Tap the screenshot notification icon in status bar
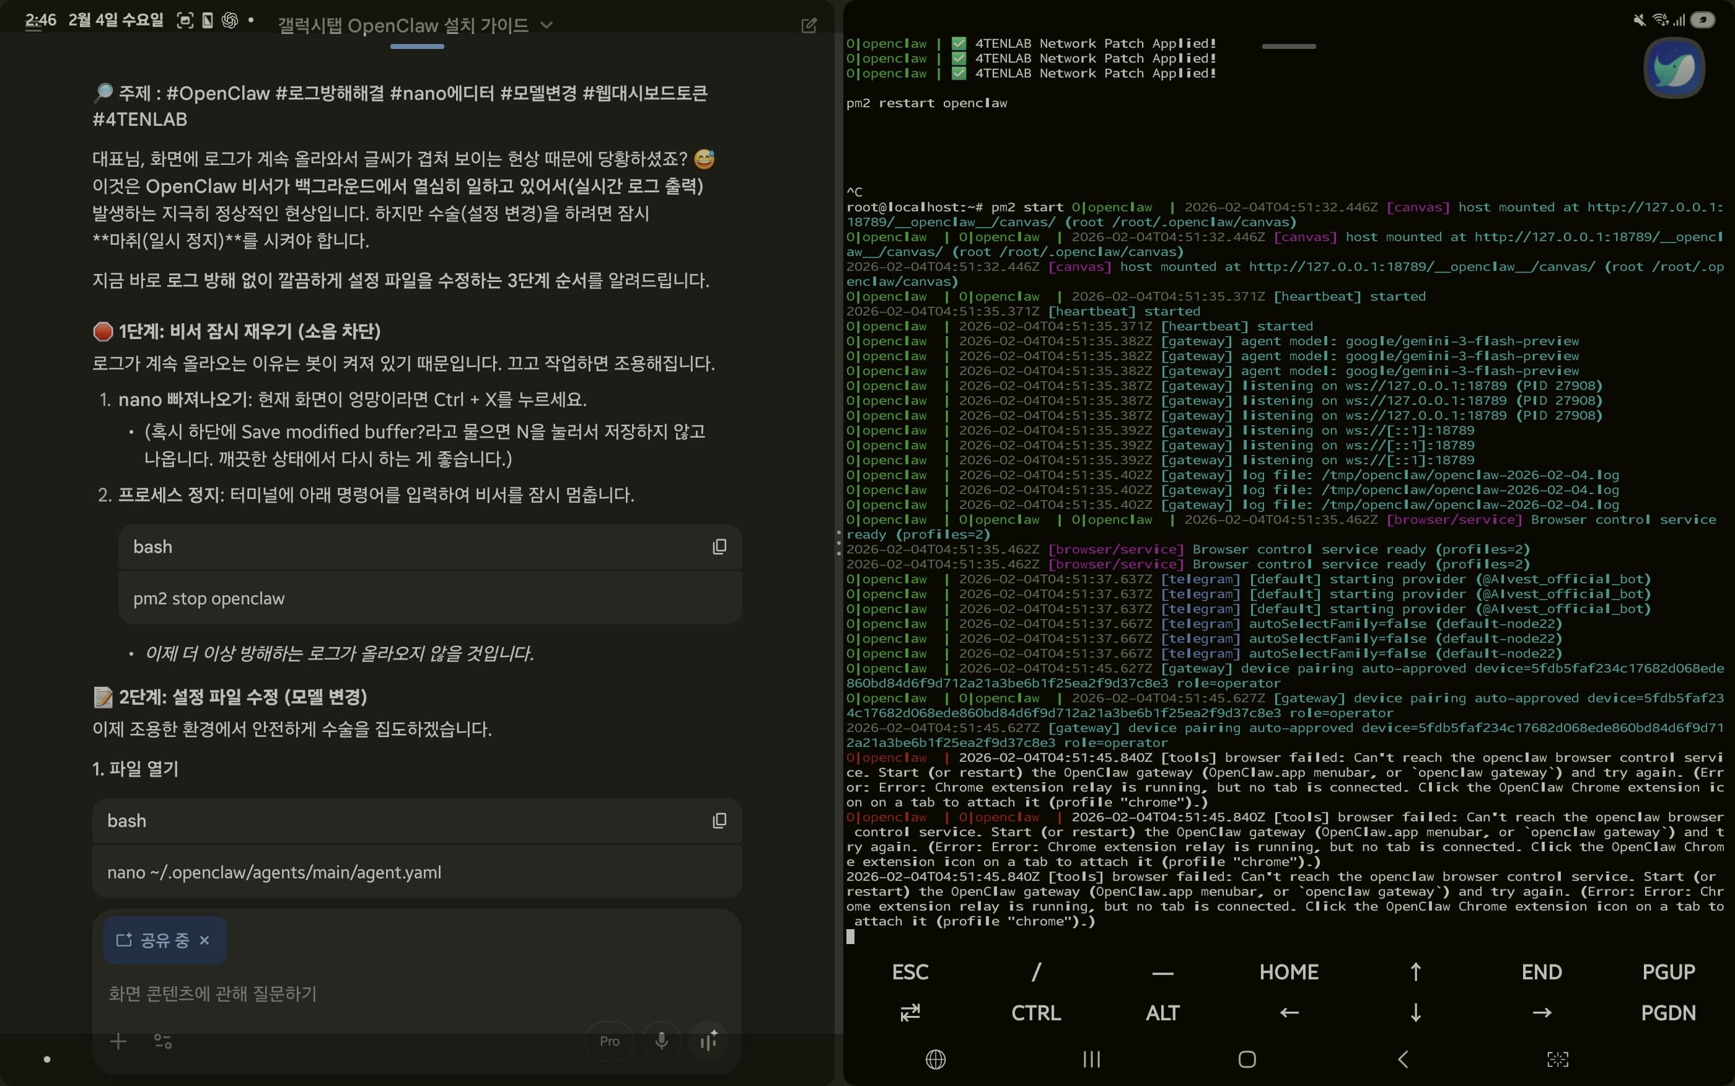Viewport: 1735px width, 1086px height. [x=185, y=20]
